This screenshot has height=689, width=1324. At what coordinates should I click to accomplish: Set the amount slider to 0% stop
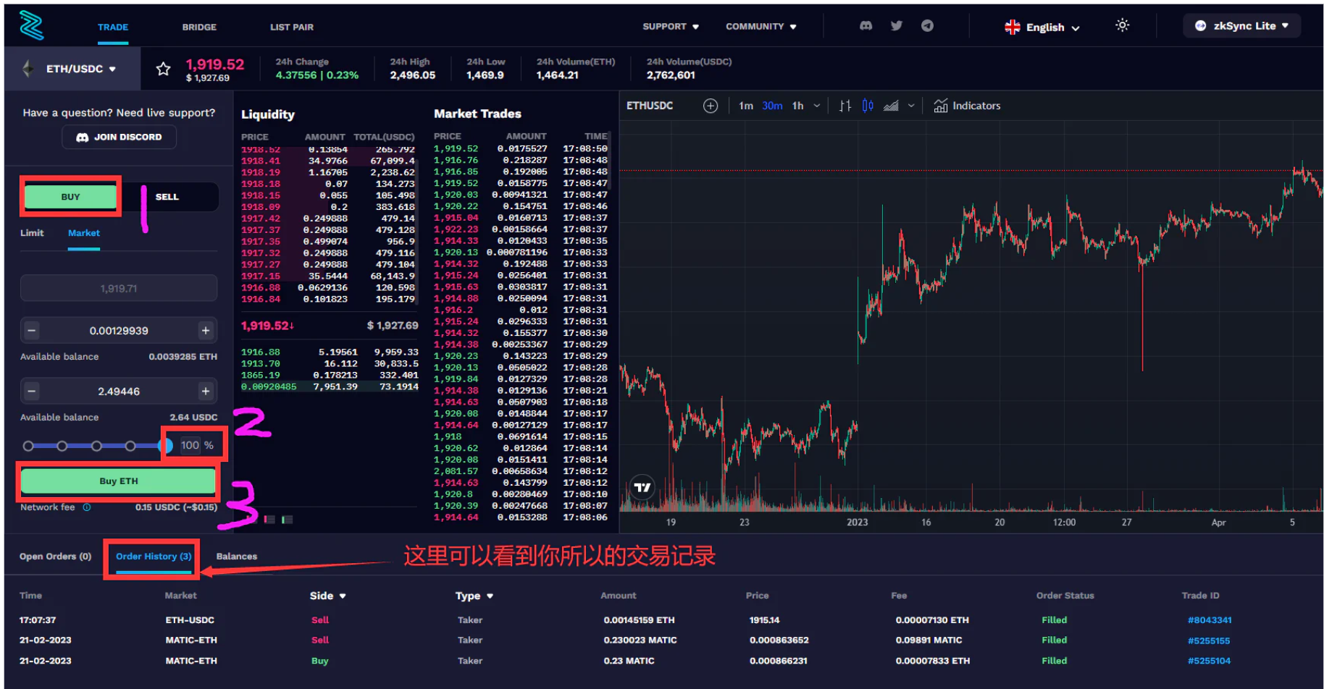28,446
